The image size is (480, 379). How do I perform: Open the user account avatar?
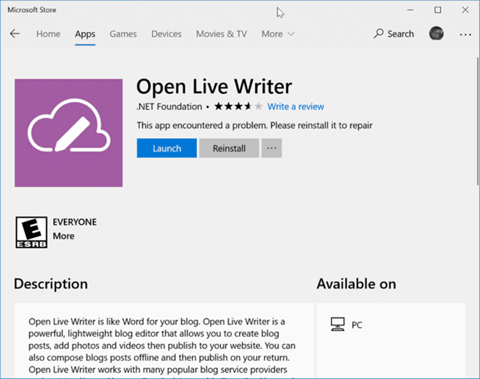click(x=436, y=34)
